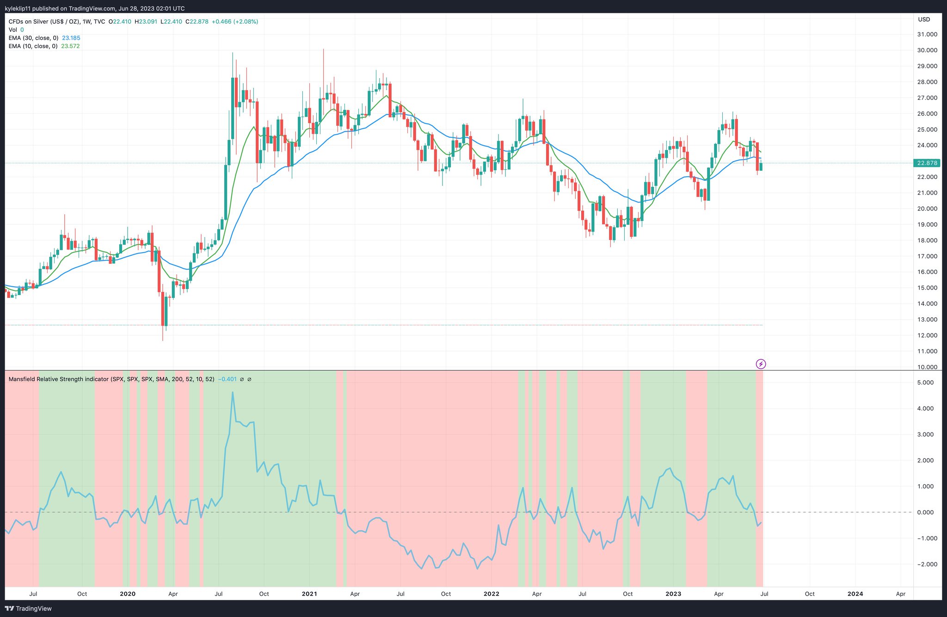Screen dimensions: 947x617
Task: Select the EMA (10, close, 0) indicator
Action: pyautogui.click(x=32, y=46)
